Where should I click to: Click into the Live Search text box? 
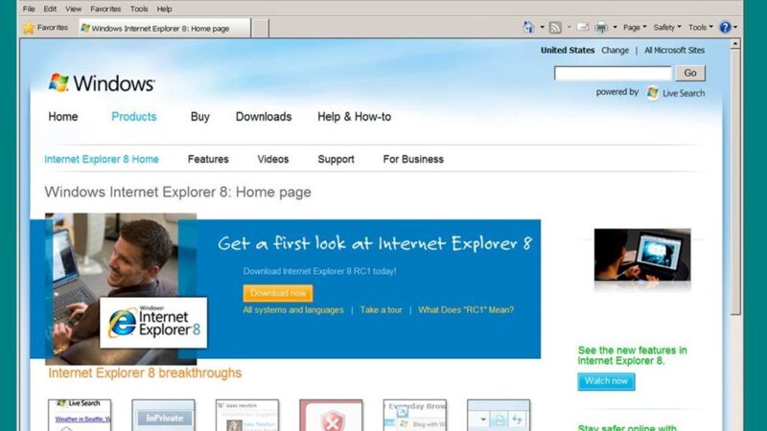pos(613,74)
